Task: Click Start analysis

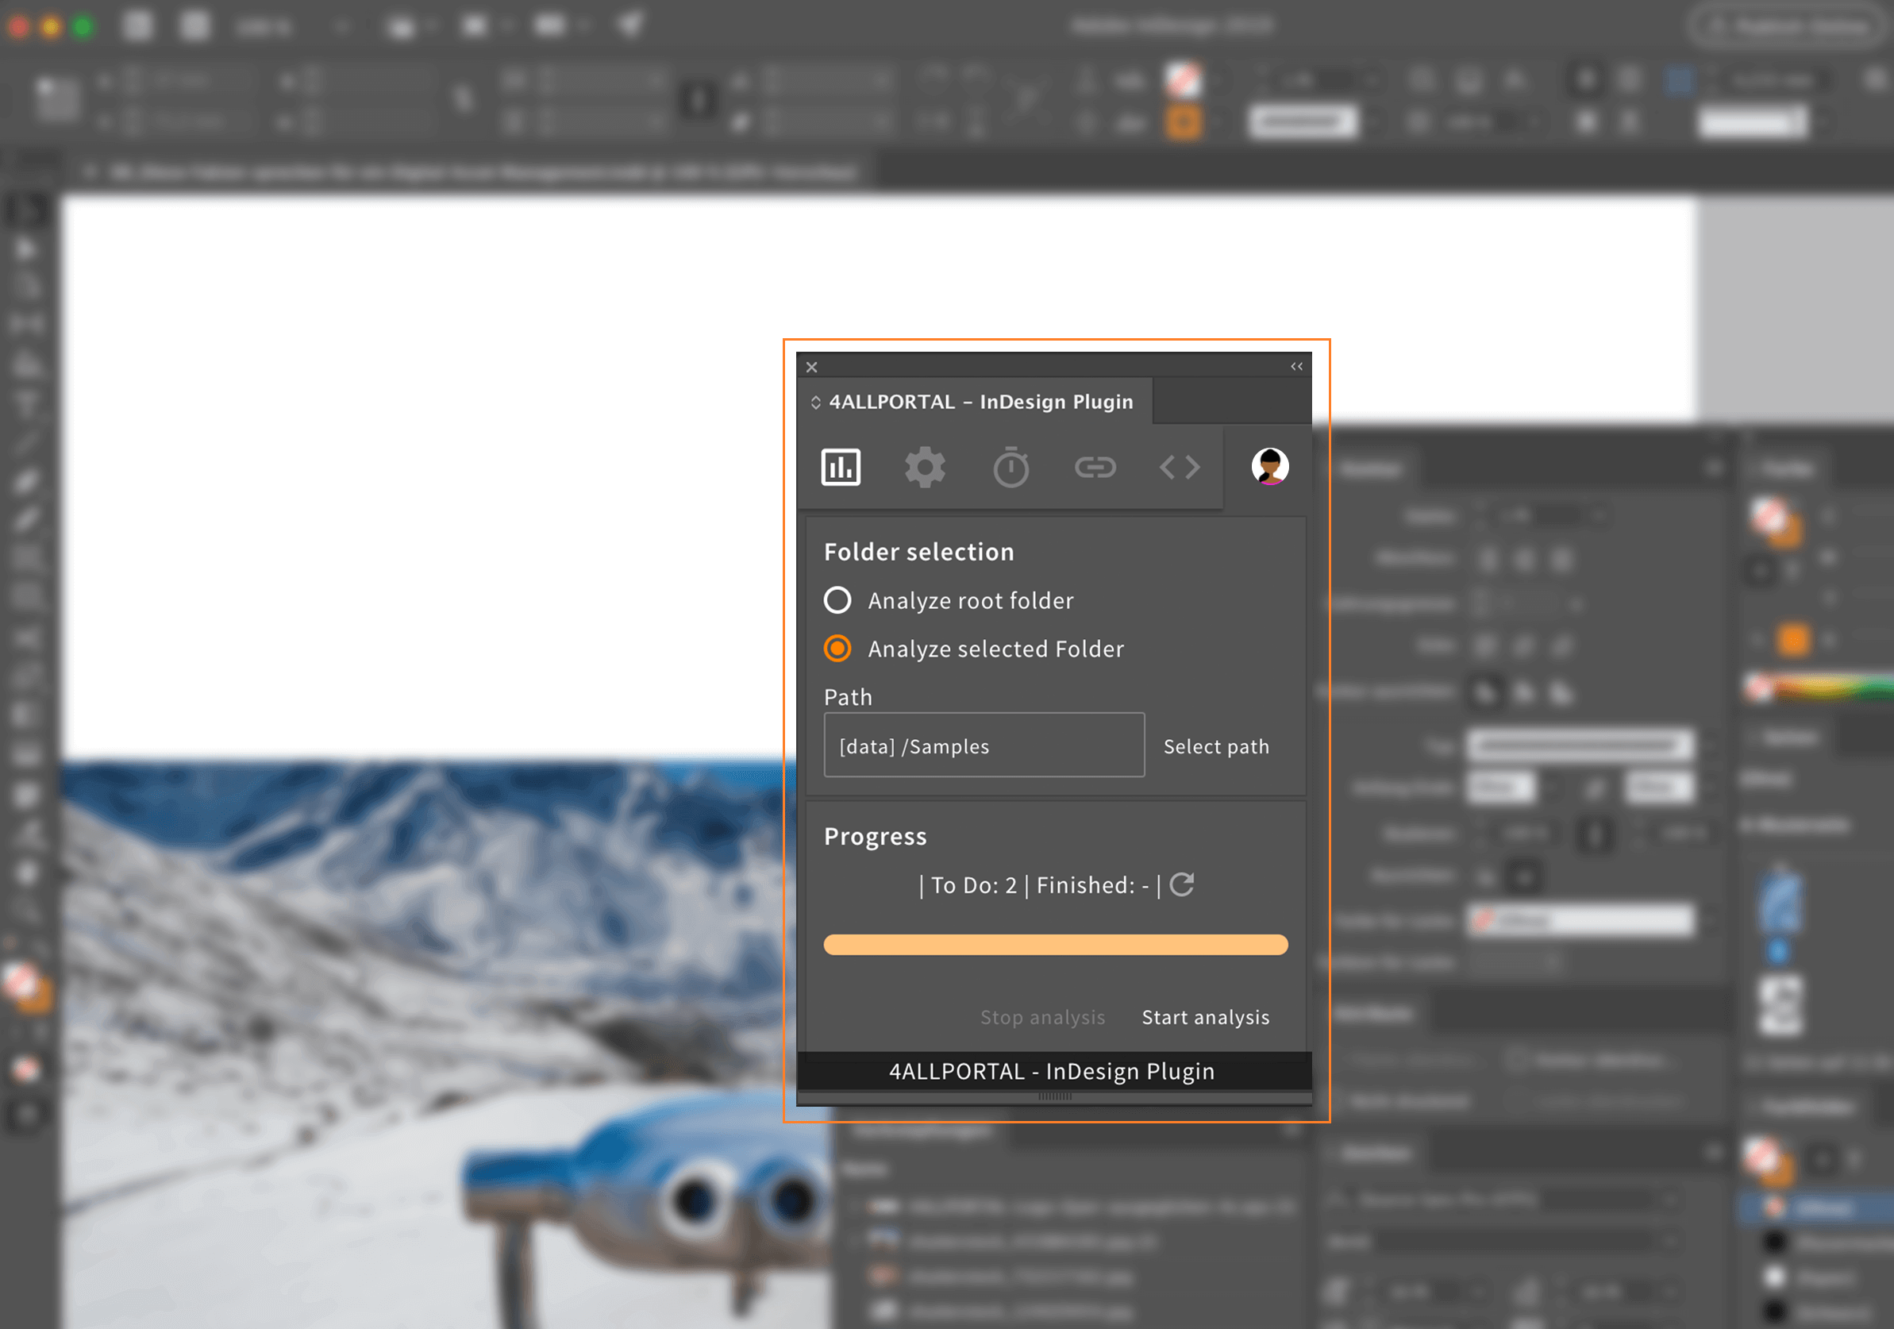Action: (x=1205, y=1017)
